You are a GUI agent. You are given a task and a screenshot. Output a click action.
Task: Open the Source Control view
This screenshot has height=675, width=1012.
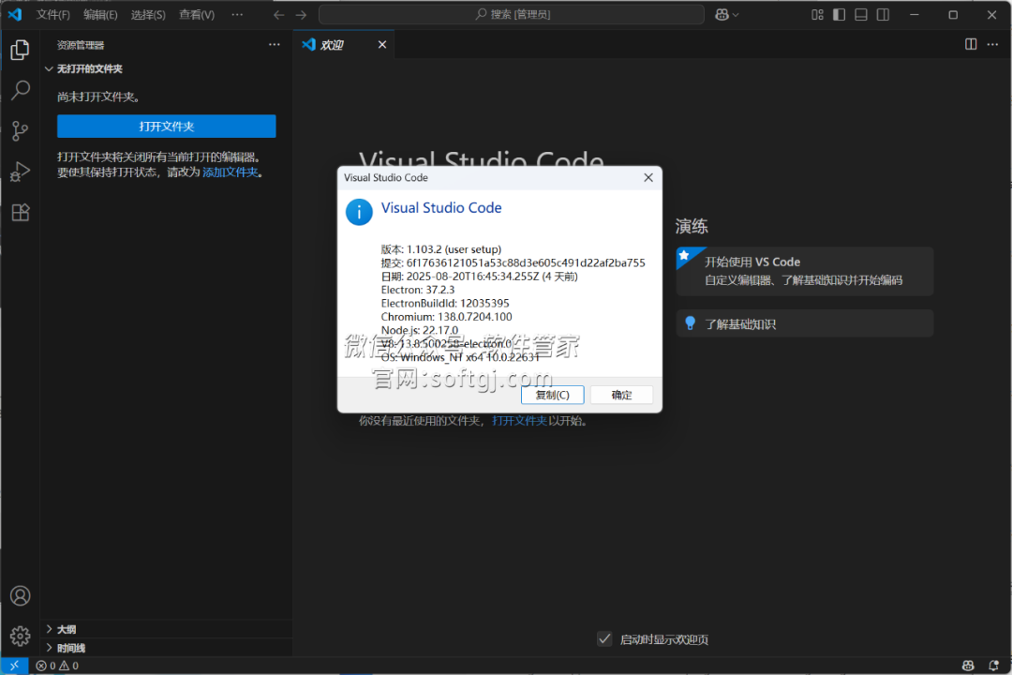20,131
